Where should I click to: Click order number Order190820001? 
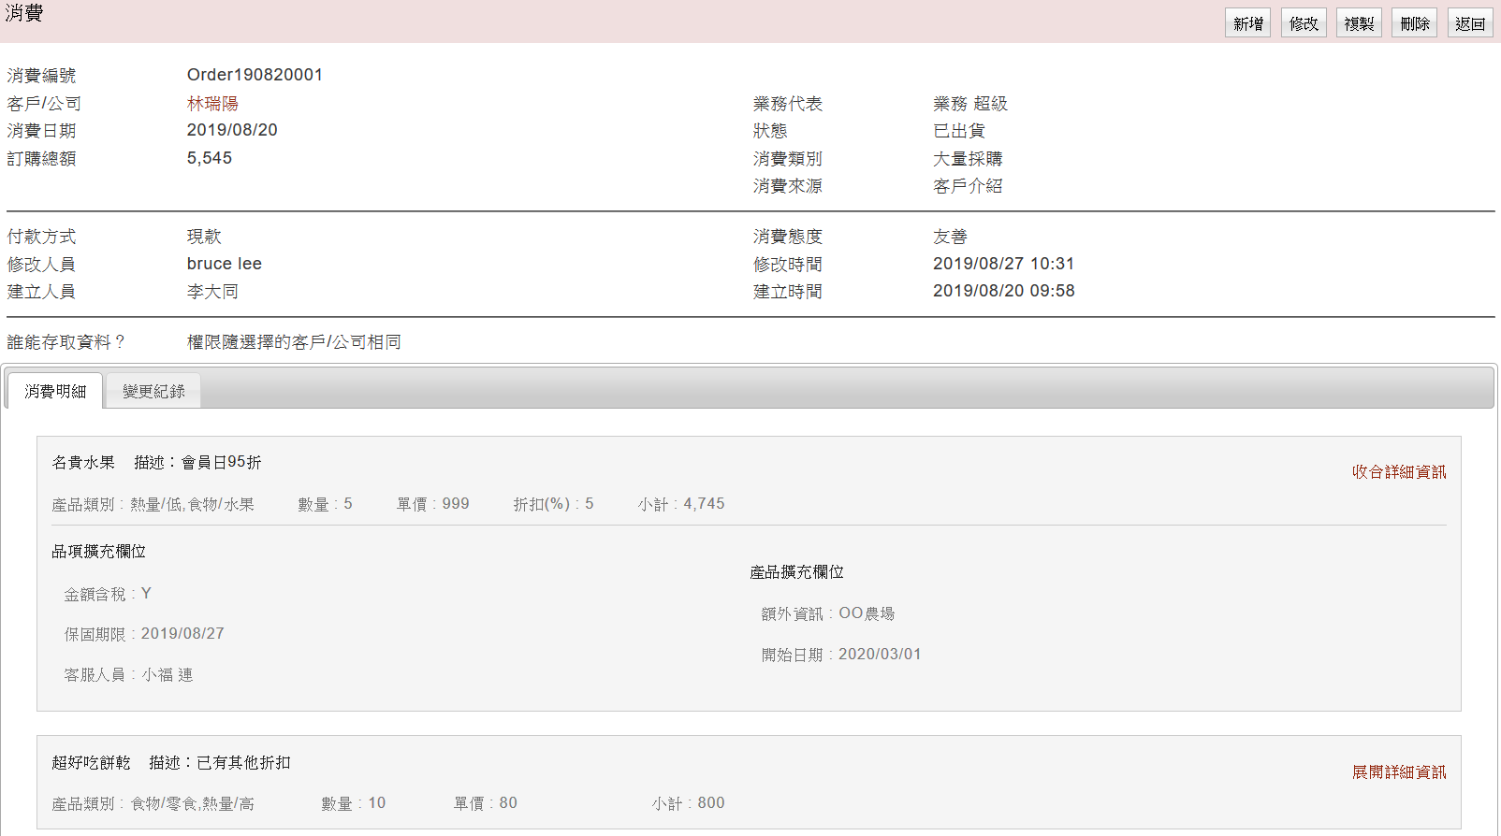(x=255, y=75)
